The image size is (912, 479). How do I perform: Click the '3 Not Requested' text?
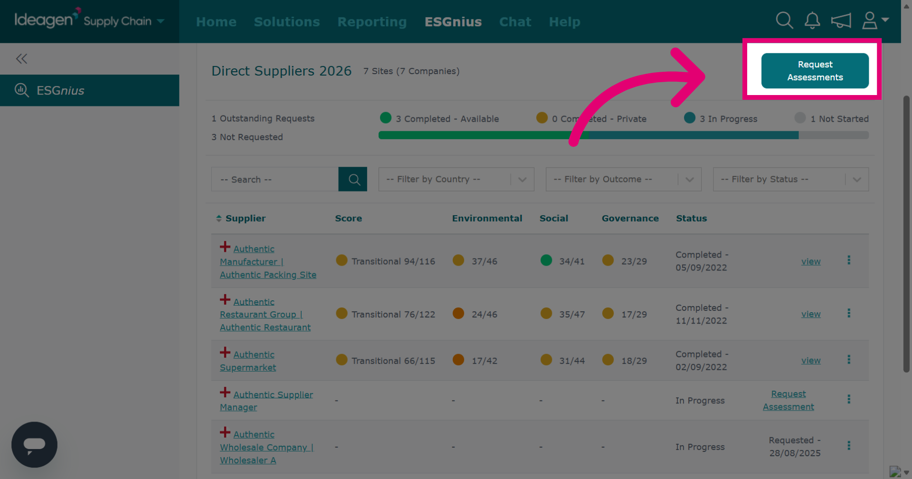pyautogui.click(x=247, y=137)
